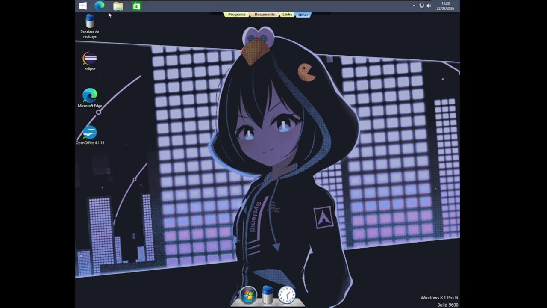Open the volume speaker tray icon

coord(429,6)
